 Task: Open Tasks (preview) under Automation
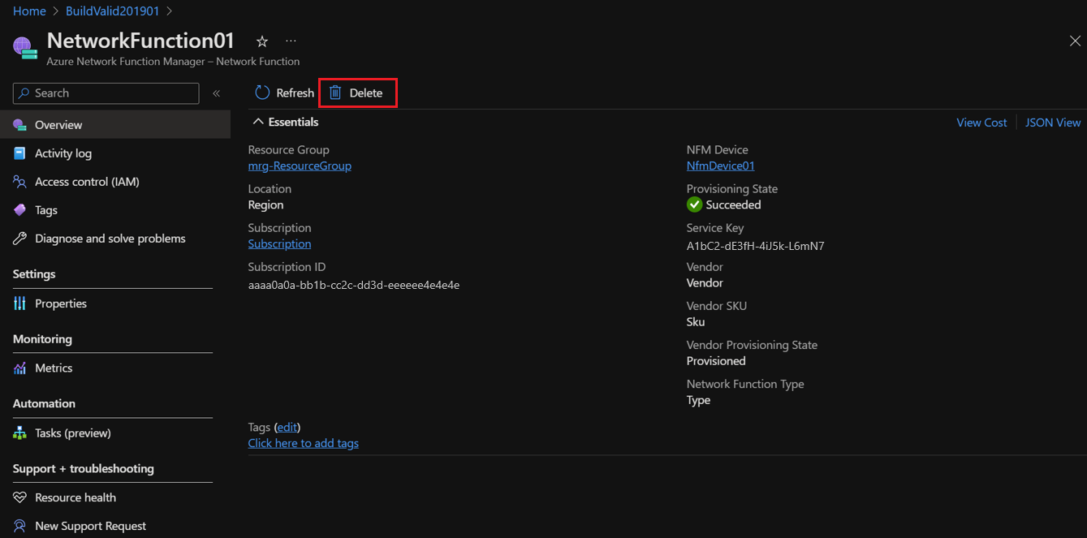point(73,433)
